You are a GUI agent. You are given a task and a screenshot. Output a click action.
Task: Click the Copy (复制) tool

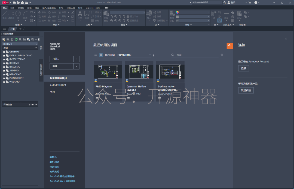(x=42, y=17)
